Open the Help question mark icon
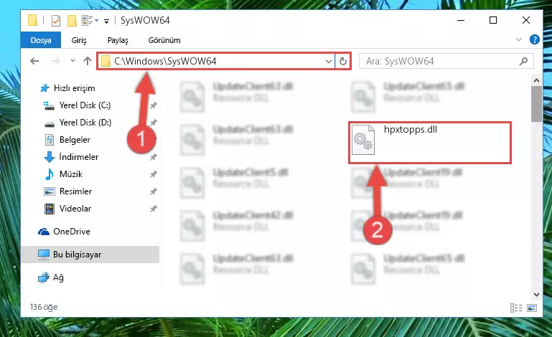Image resolution: width=552 pixels, height=337 pixels. pos(534,39)
